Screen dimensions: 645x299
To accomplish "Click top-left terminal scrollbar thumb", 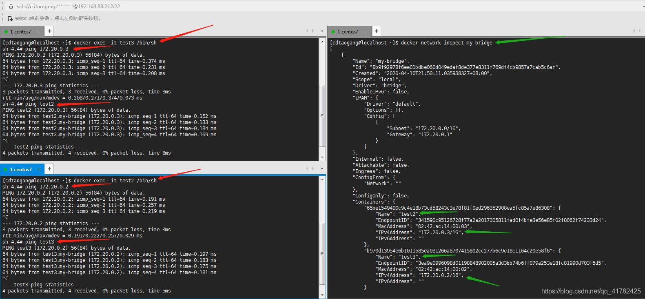I will [322, 116].
